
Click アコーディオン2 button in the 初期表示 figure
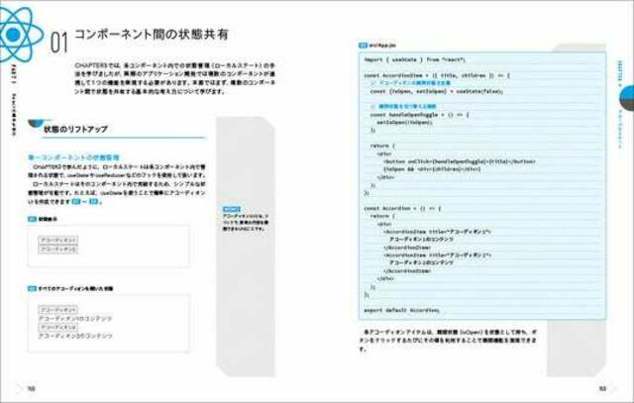pos(58,250)
